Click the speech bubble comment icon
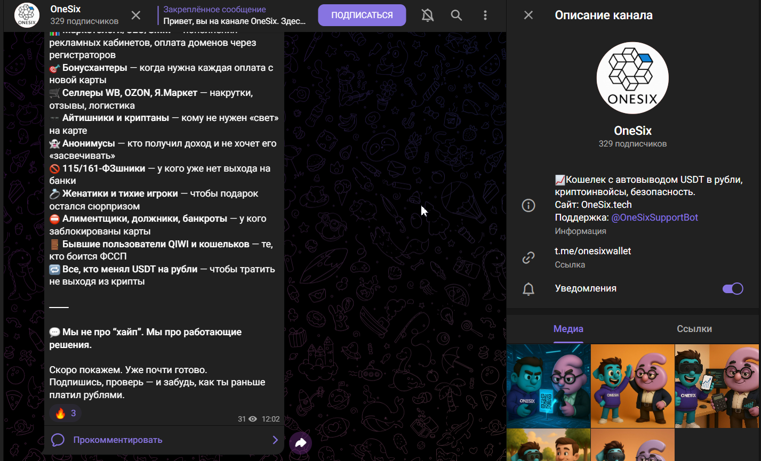 tap(58, 440)
